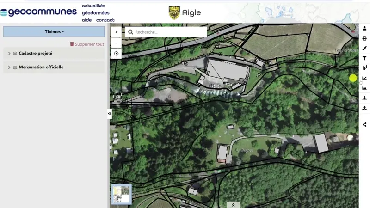Click the print map icon
The width and height of the screenshot is (370, 208).
(x=364, y=38)
